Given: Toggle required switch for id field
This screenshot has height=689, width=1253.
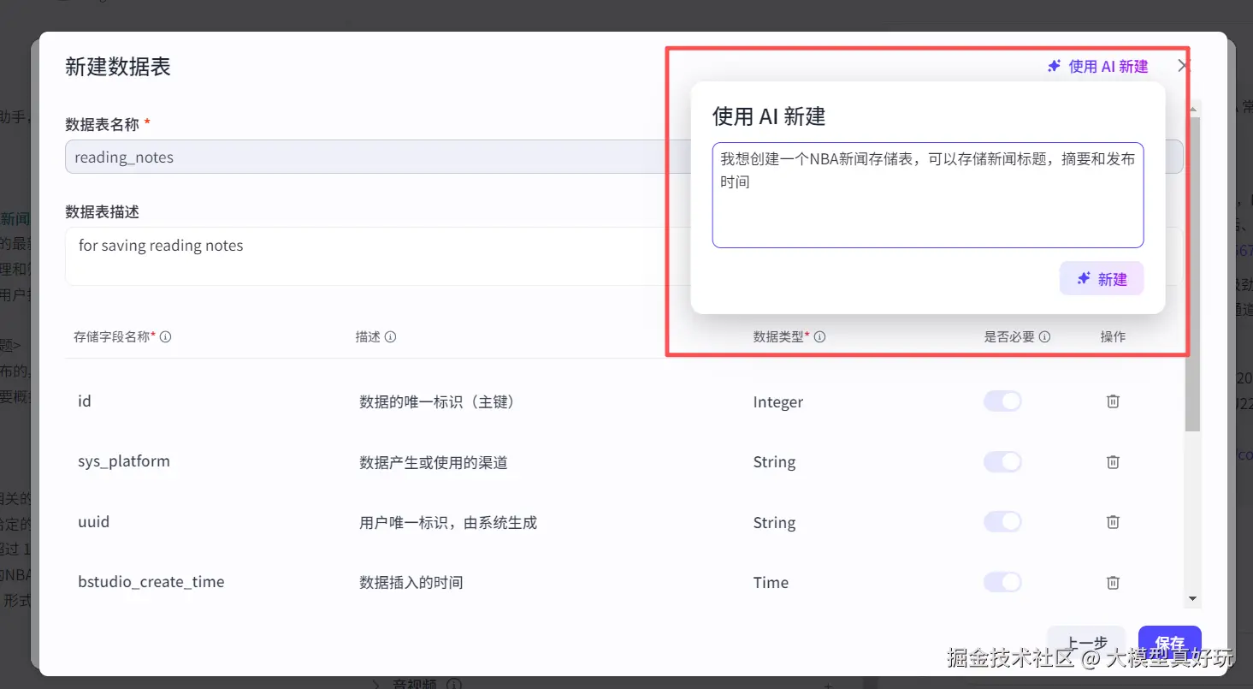Looking at the screenshot, I should (x=1002, y=401).
